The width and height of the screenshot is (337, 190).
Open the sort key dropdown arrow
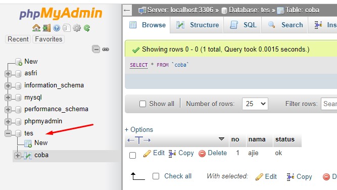click(221, 139)
